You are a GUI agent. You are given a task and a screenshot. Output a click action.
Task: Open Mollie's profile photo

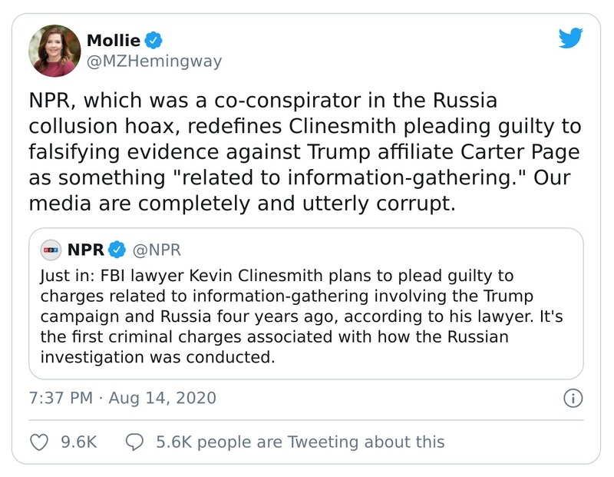(x=54, y=51)
